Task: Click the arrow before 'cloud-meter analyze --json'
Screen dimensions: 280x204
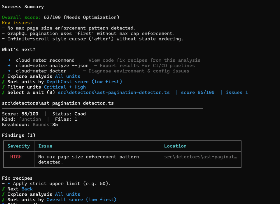Action: click(9, 65)
